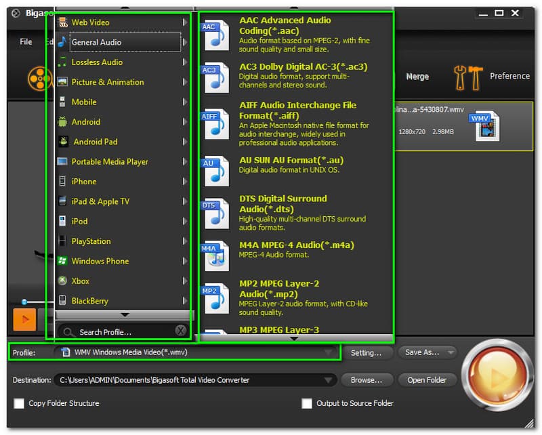Choose the AIFF audio format icon
This screenshot has height=435, width=542.
[x=216, y=125]
